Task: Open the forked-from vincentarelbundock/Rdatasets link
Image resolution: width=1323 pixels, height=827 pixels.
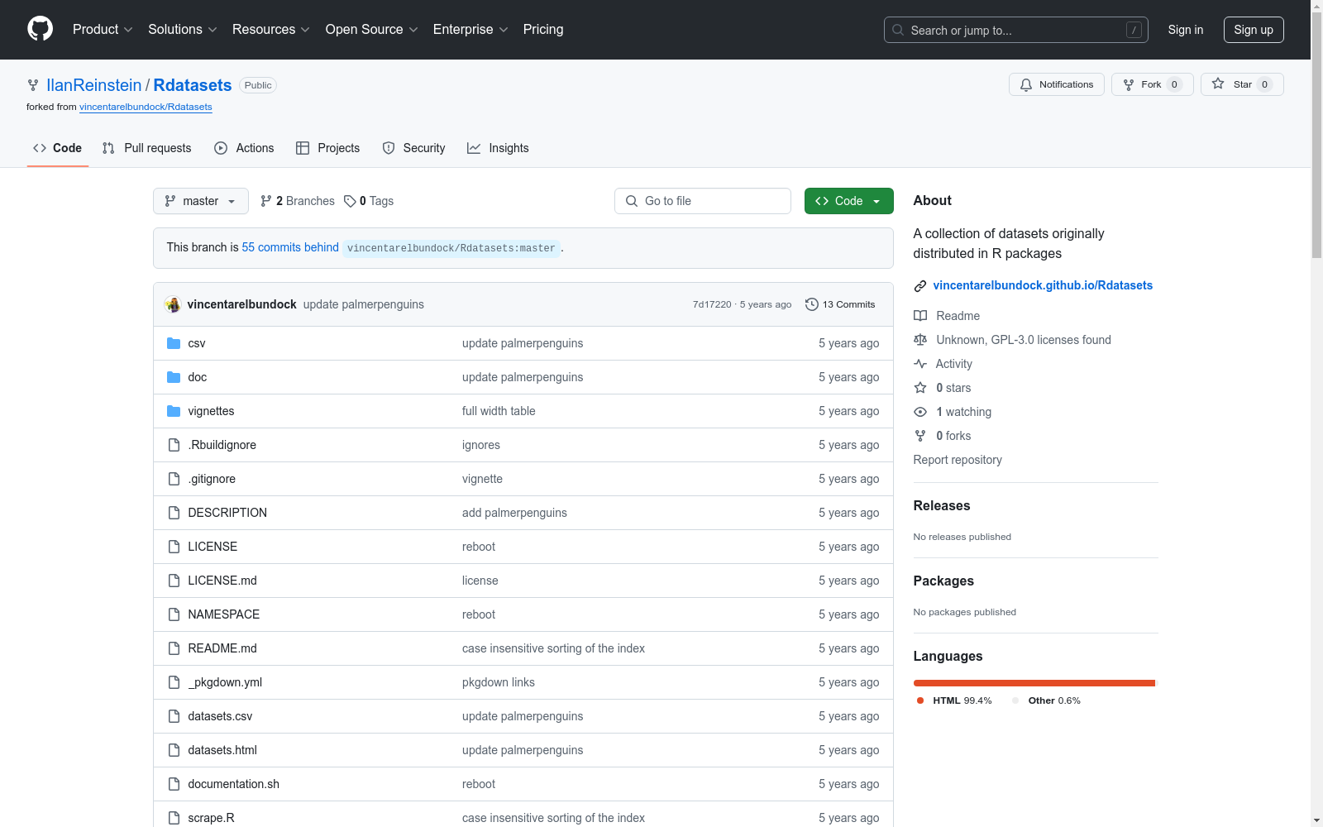Action: [146, 107]
